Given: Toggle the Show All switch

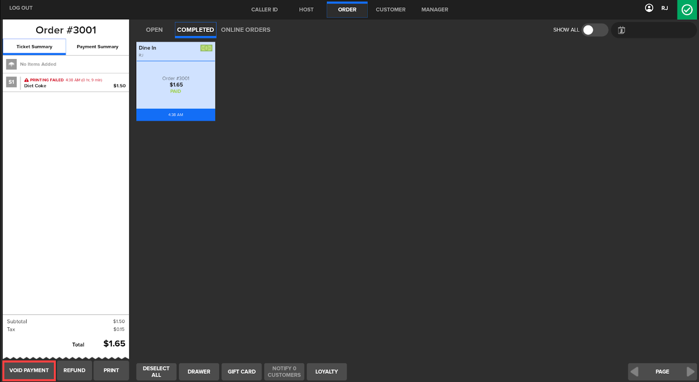Looking at the screenshot, I should (x=594, y=30).
